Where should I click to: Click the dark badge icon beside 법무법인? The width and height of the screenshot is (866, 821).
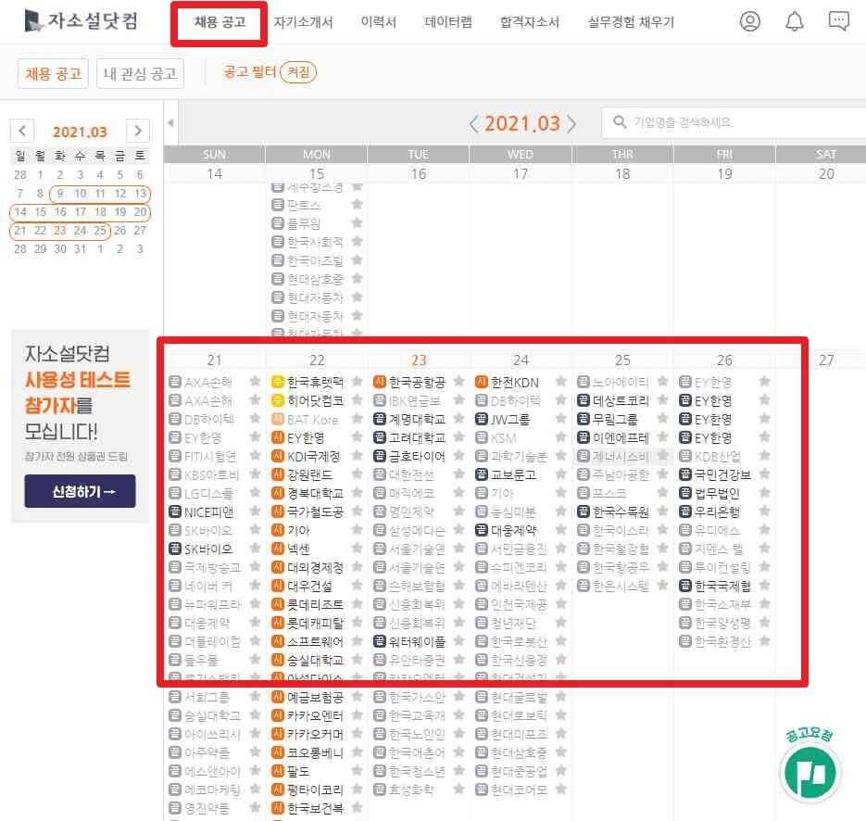coord(684,493)
